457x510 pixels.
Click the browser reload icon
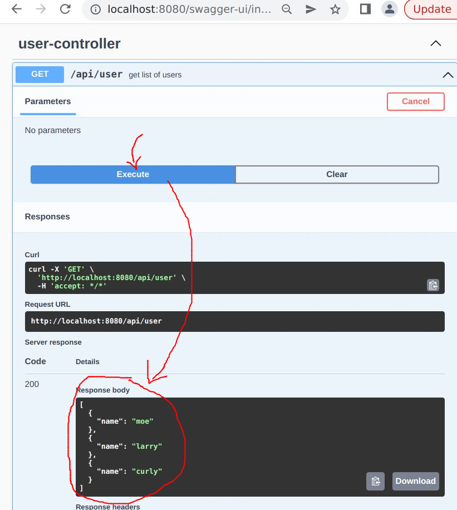coord(66,9)
